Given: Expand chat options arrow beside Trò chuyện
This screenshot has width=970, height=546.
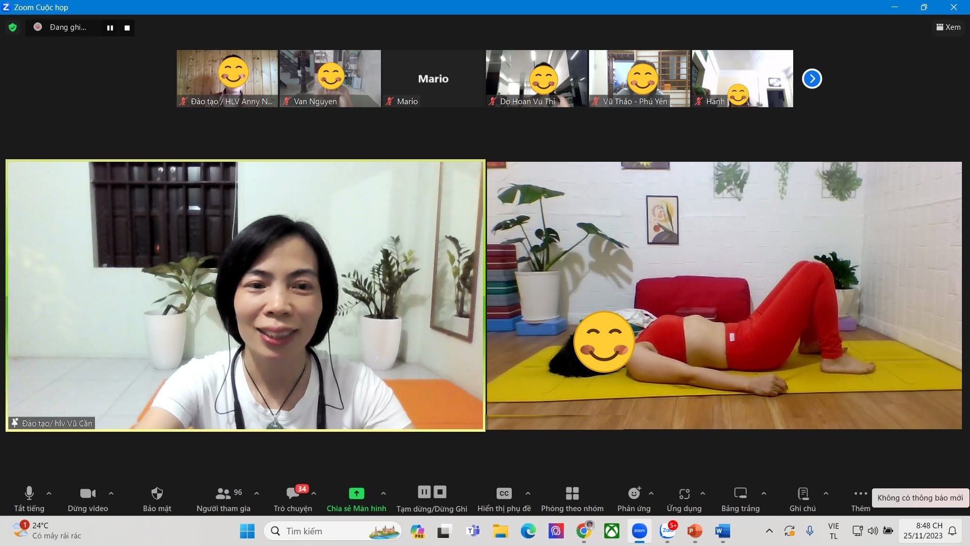Looking at the screenshot, I should (314, 493).
